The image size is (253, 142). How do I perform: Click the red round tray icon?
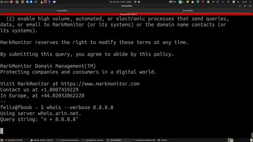click(x=203, y=2)
